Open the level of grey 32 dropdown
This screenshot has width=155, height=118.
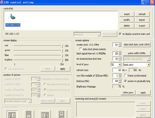click(x=120, y=65)
